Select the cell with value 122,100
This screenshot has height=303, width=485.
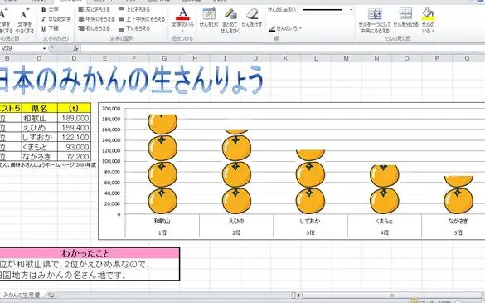(x=75, y=137)
